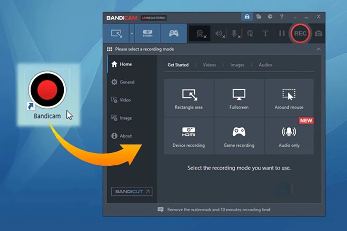Choose the Audio only recording tile

point(289,136)
